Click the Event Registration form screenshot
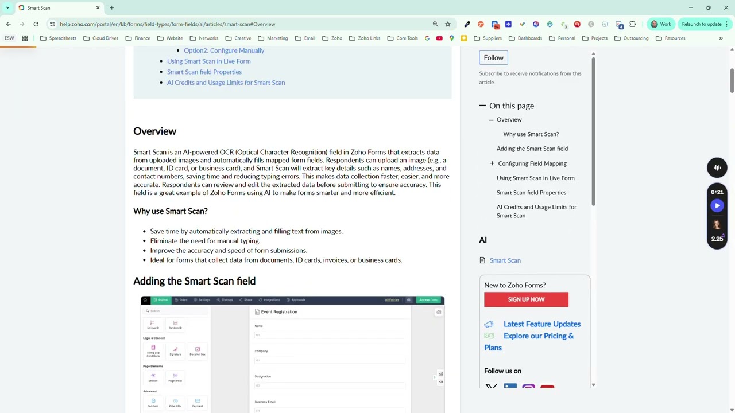The height and width of the screenshot is (413, 735). 292,354
